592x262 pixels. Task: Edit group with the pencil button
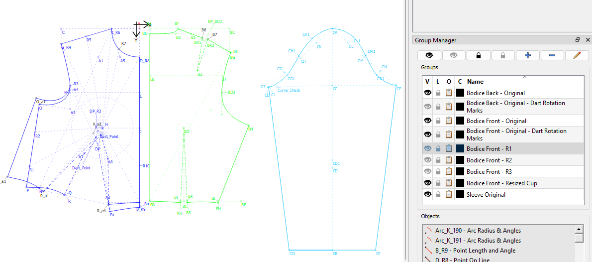(x=577, y=55)
